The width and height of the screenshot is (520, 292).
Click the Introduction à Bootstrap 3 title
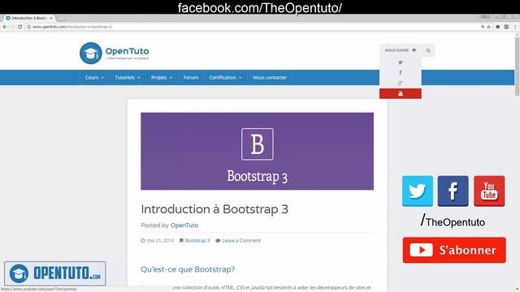tap(214, 209)
